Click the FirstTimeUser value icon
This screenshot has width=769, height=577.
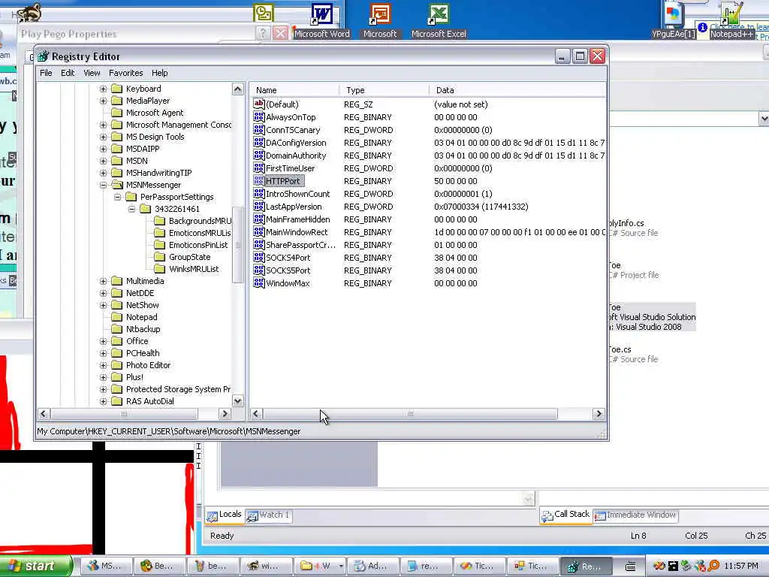258,168
